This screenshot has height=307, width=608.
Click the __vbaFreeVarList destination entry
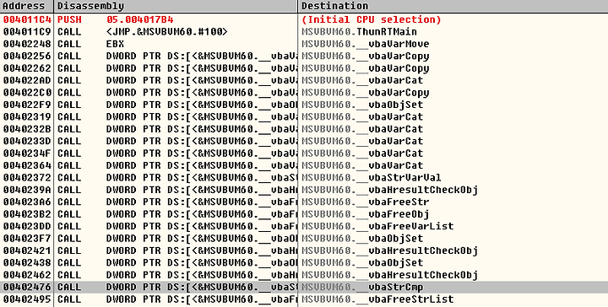coord(377,226)
